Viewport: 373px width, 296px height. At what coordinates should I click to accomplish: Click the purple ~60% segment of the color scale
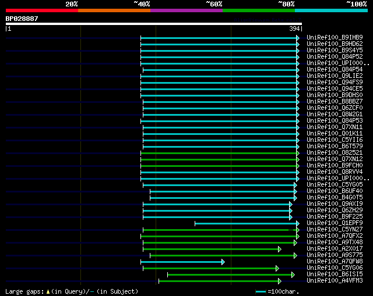pyautogui.click(x=186, y=10)
